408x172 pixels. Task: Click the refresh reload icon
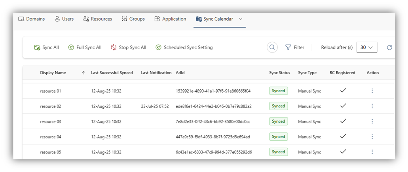click(389, 47)
